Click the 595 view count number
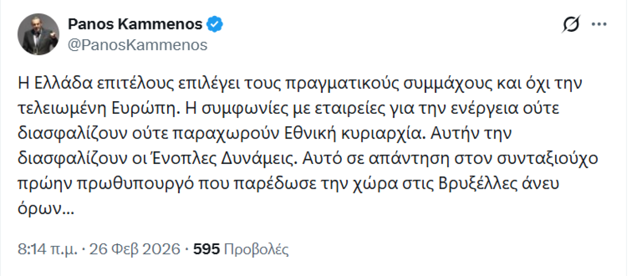637x276 pixels. point(206,249)
